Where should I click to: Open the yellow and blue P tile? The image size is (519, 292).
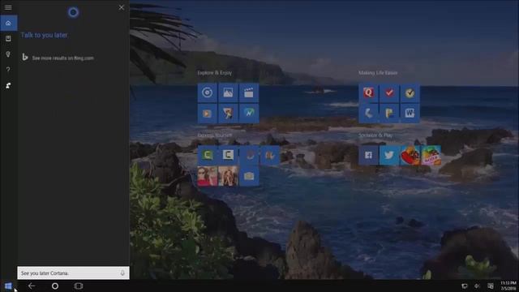coord(389,114)
